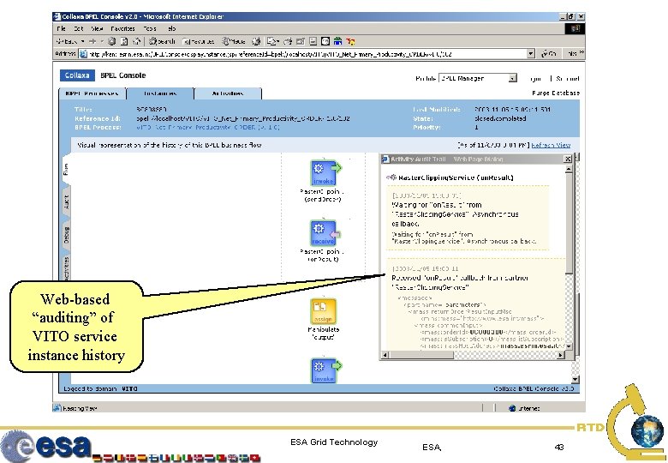Screen dimensions: 668x463
Task: Click the Reference Id value text
Action: 243,118
